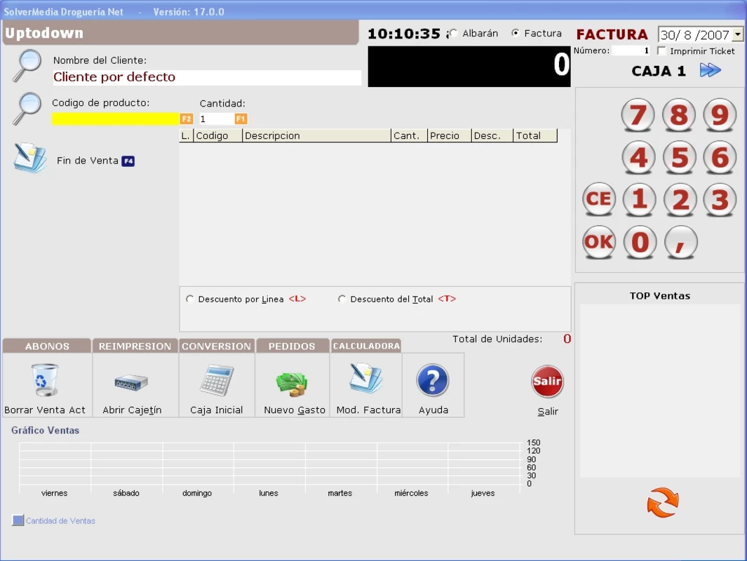Tap keypad number 6
The width and height of the screenshot is (747, 561).
point(720,157)
